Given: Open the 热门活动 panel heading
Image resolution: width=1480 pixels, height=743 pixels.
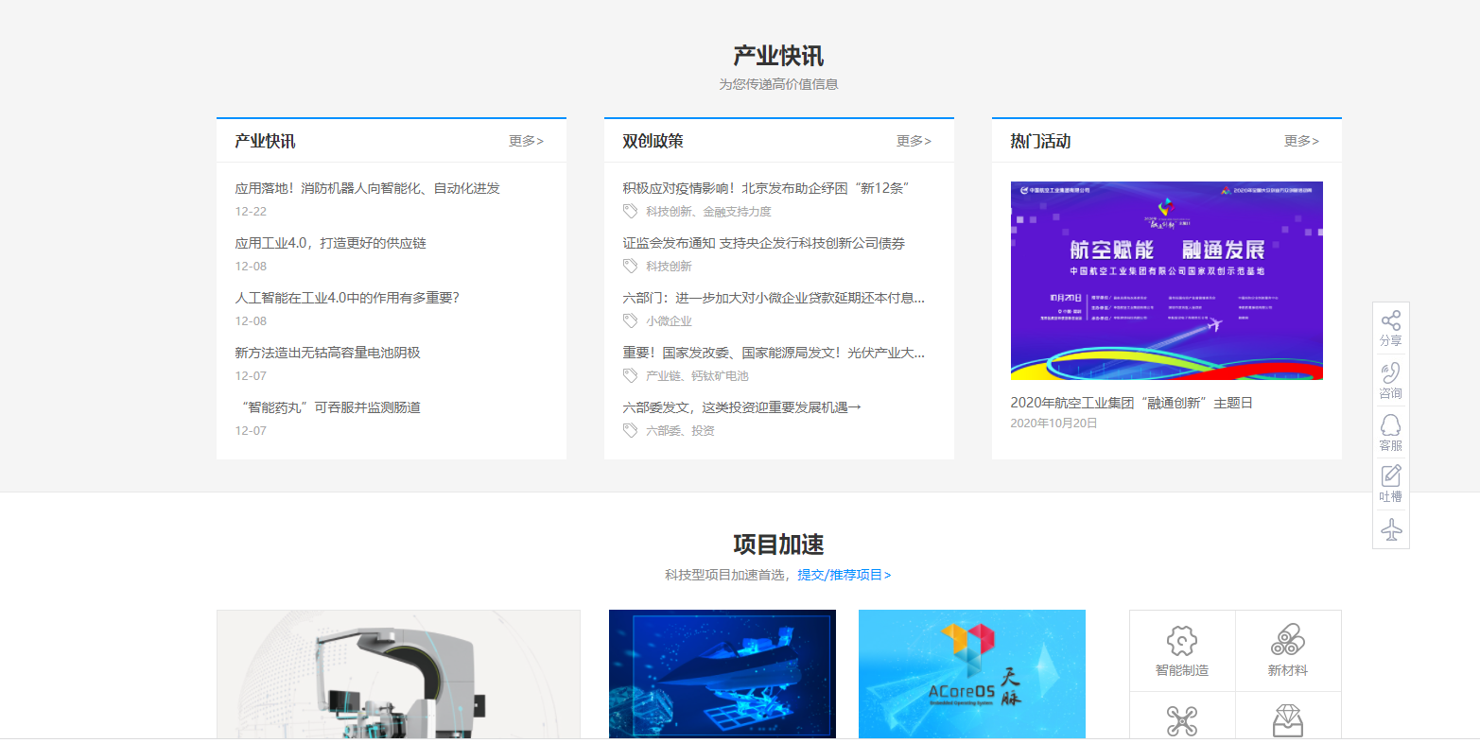Looking at the screenshot, I should tap(1040, 141).
